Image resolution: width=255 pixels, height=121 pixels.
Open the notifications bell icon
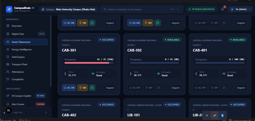pyautogui.click(x=222, y=9)
